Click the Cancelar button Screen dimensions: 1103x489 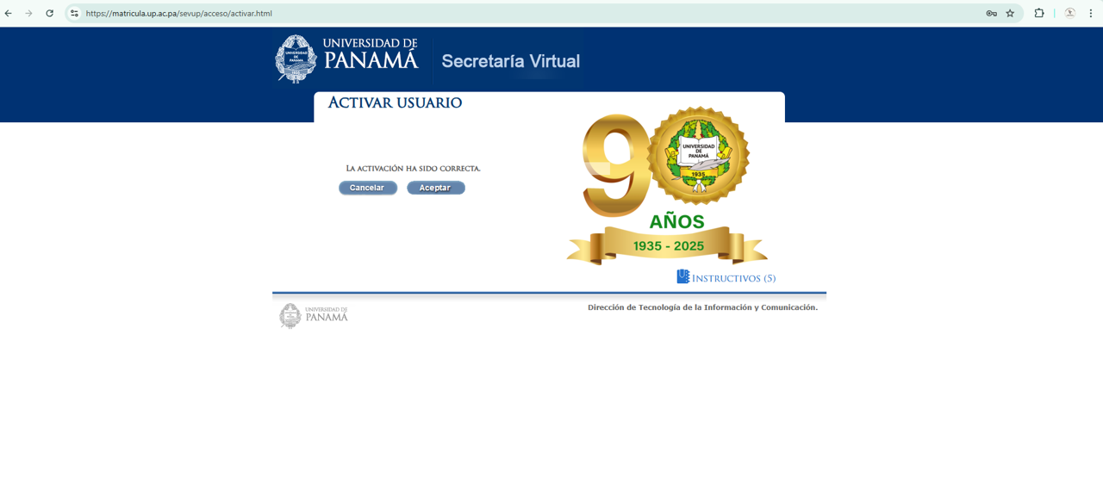click(x=368, y=188)
